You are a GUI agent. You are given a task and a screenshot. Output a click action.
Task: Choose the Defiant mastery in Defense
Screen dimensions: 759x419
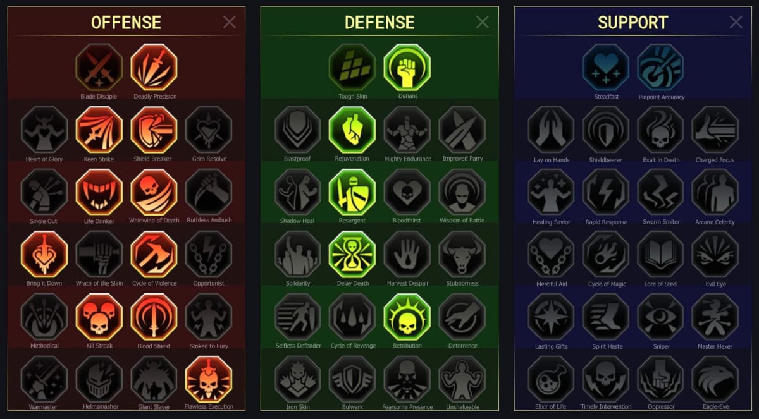pyautogui.click(x=407, y=67)
